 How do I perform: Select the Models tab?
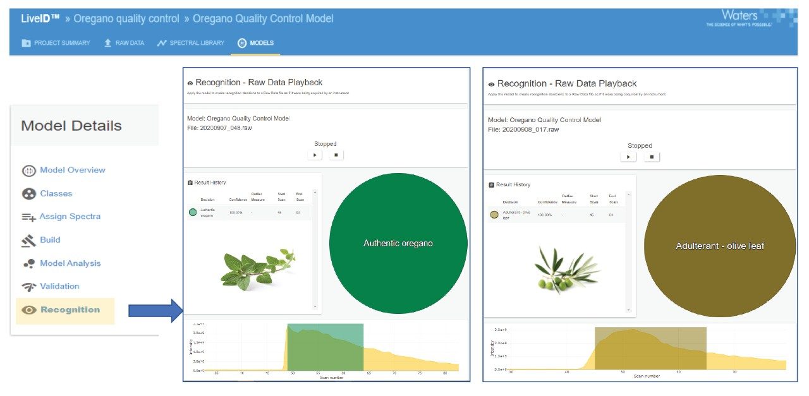click(255, 43)
